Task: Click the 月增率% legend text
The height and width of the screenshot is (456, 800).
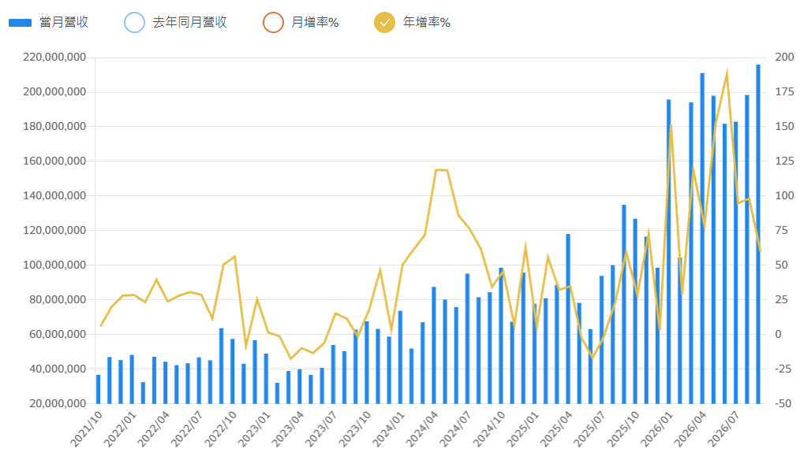Action: click(x=315, y=22)
